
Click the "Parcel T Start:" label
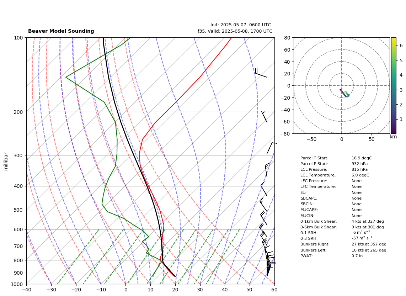314,158
